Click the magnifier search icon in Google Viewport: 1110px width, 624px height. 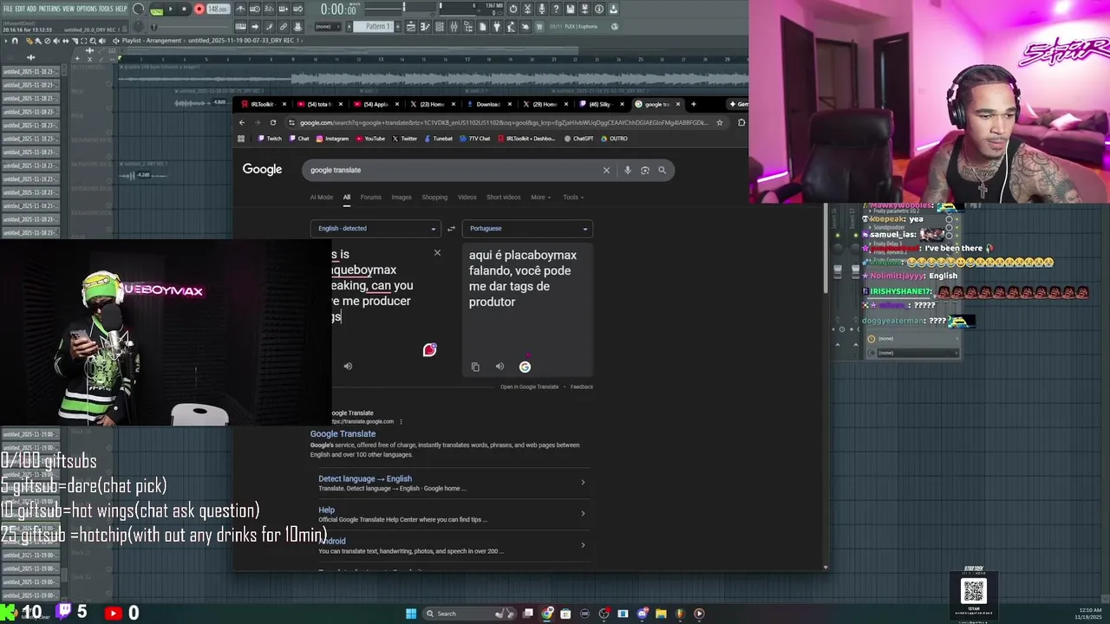[x=662, y=170]
